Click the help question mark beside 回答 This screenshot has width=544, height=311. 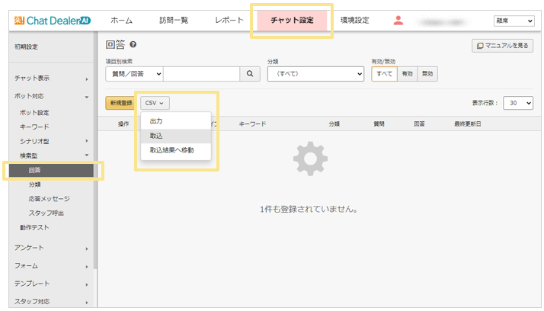[133, 46]
